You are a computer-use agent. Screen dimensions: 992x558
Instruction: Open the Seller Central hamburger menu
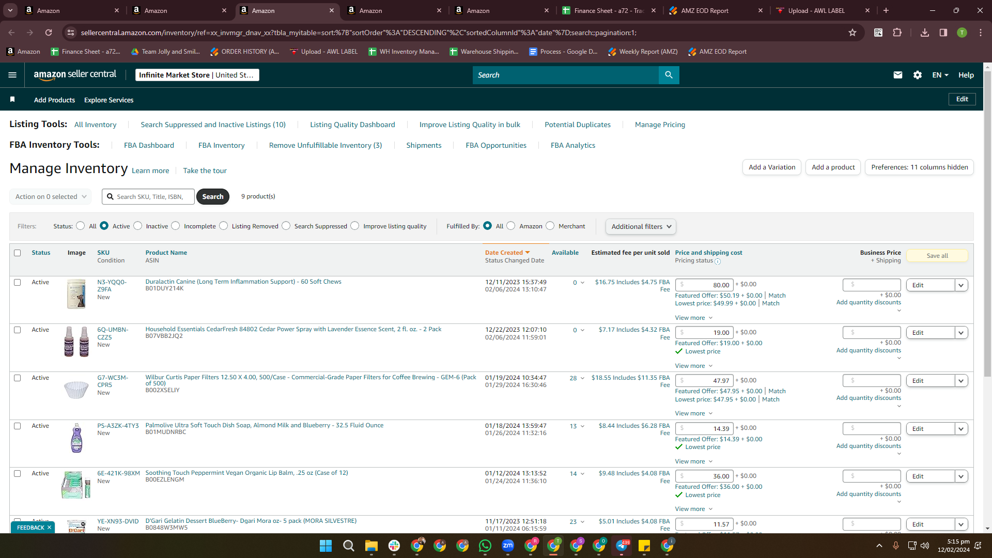12,75
